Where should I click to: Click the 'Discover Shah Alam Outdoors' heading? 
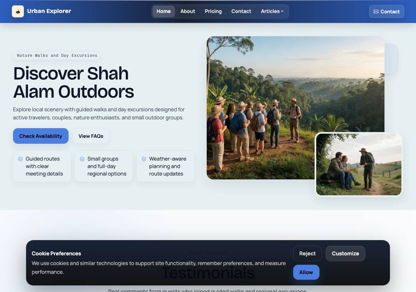(73, 82)
